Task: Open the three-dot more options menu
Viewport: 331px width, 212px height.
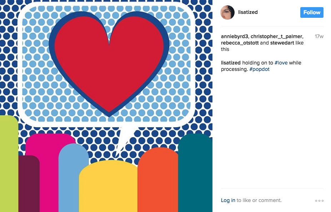Action: (319, 201)
